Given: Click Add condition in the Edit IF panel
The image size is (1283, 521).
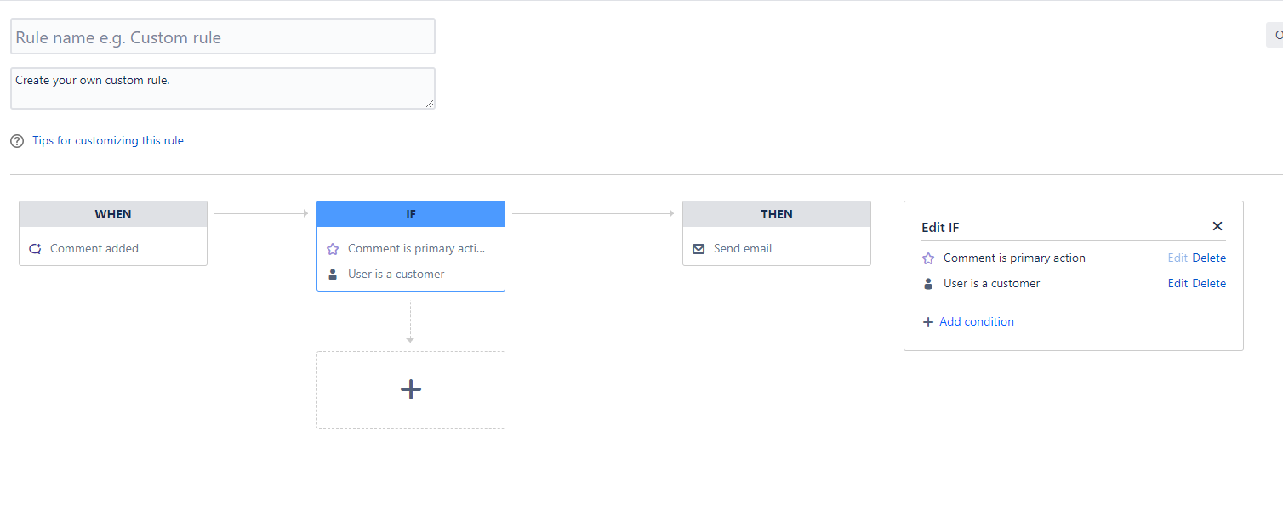Looking at the screenshot, I should (976, 321).
